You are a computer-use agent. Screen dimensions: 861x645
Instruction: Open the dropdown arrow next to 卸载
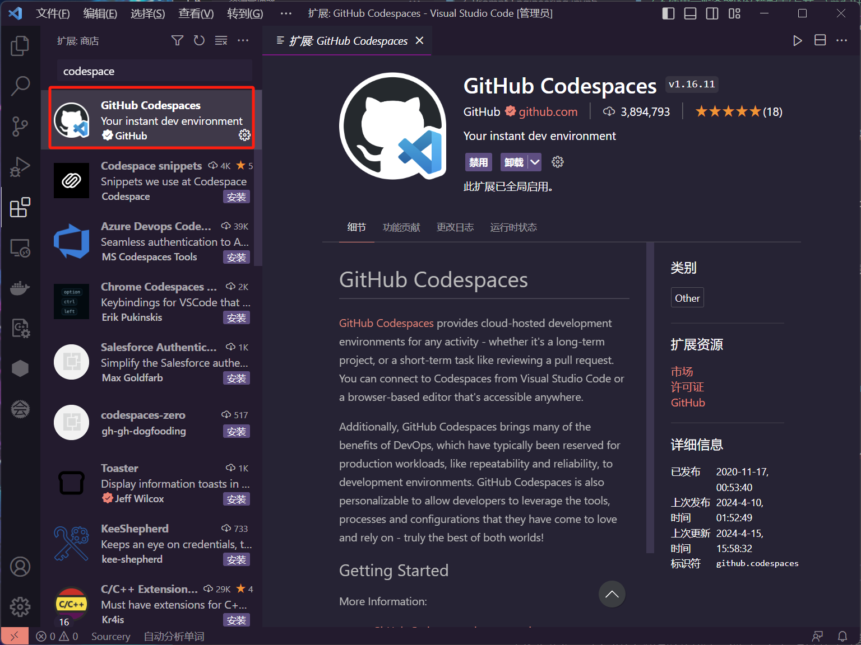pyautogui.click(x=534, y=162)
